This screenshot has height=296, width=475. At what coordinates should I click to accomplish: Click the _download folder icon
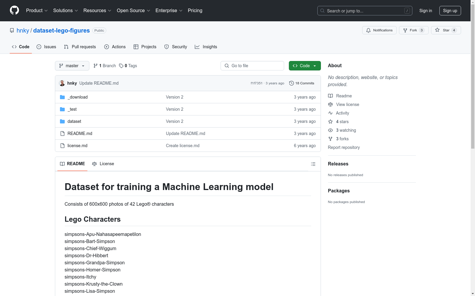pos(62,97)
